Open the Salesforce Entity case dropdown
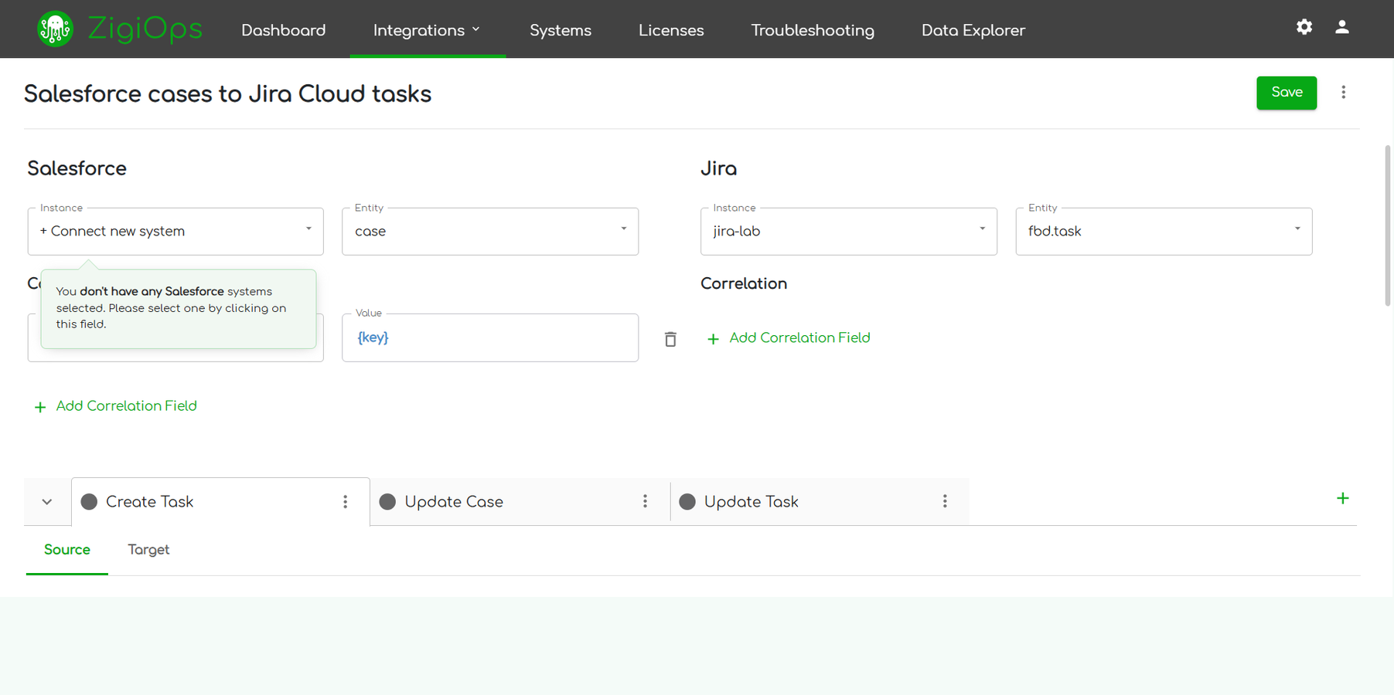Image resolution: width=1394 pixels, height=695 pixels. [x=490, y=231]
